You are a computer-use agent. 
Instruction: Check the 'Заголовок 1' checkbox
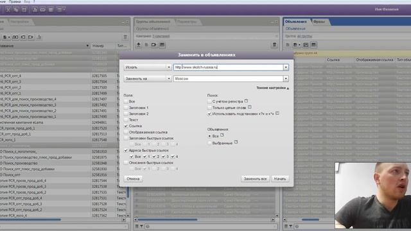pyautogui.click(x=126, y=108)
